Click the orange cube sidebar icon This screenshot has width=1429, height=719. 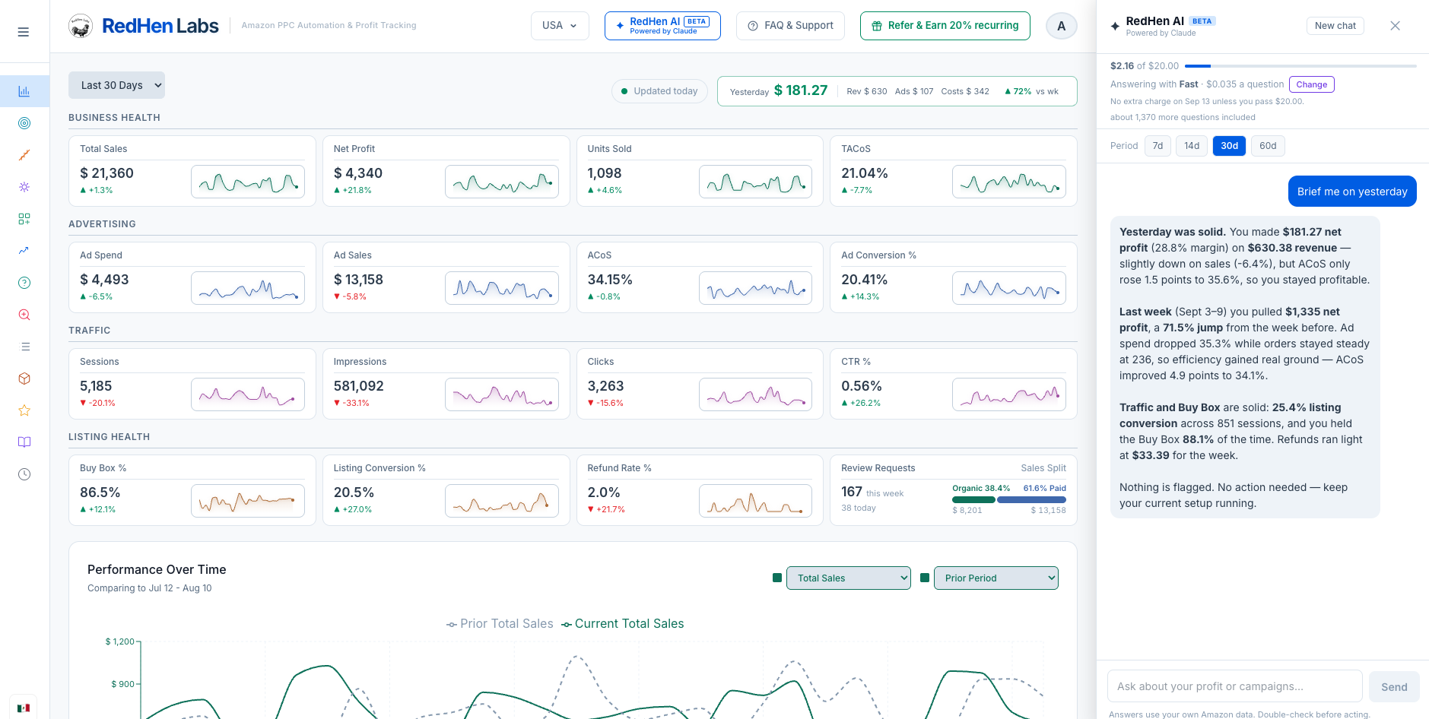tap(24, 379)
